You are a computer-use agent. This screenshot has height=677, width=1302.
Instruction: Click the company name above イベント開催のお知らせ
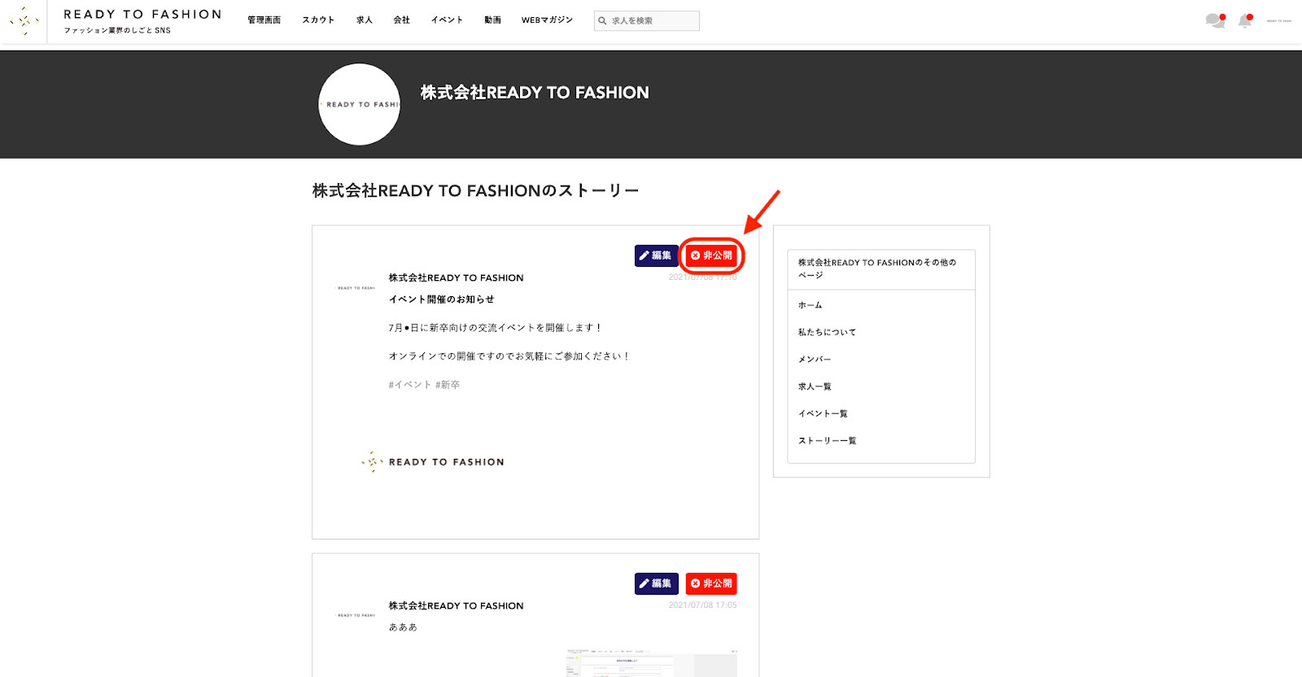click(x=456, y=278)
